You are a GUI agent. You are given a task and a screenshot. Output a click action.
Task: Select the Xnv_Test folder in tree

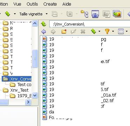tap(19, 90)
